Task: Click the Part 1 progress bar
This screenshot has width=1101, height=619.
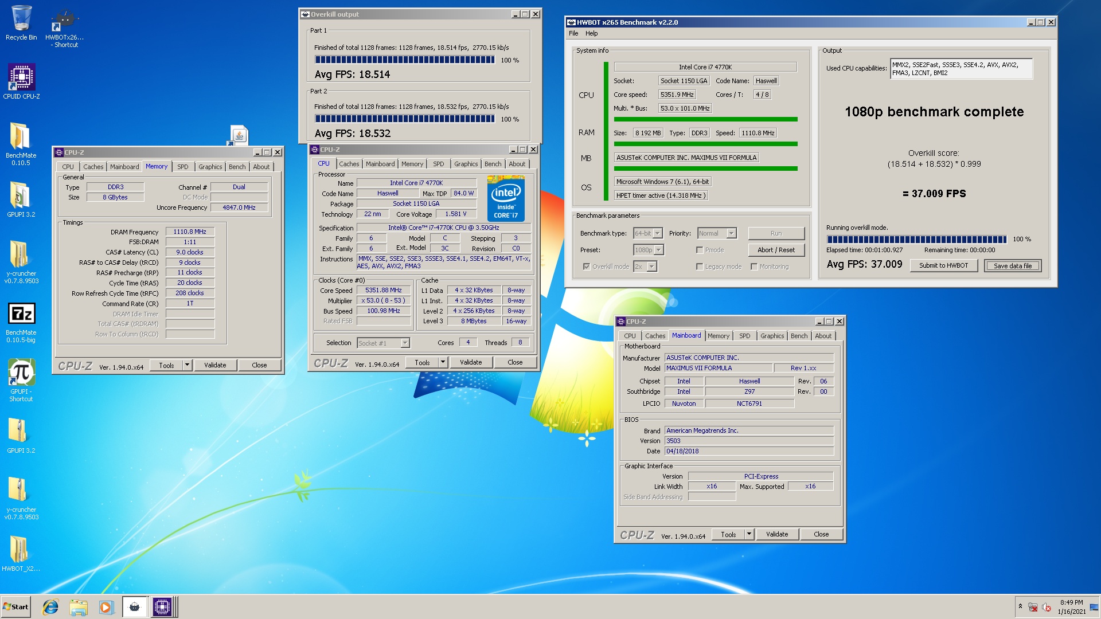Action: tap(405, 60)
